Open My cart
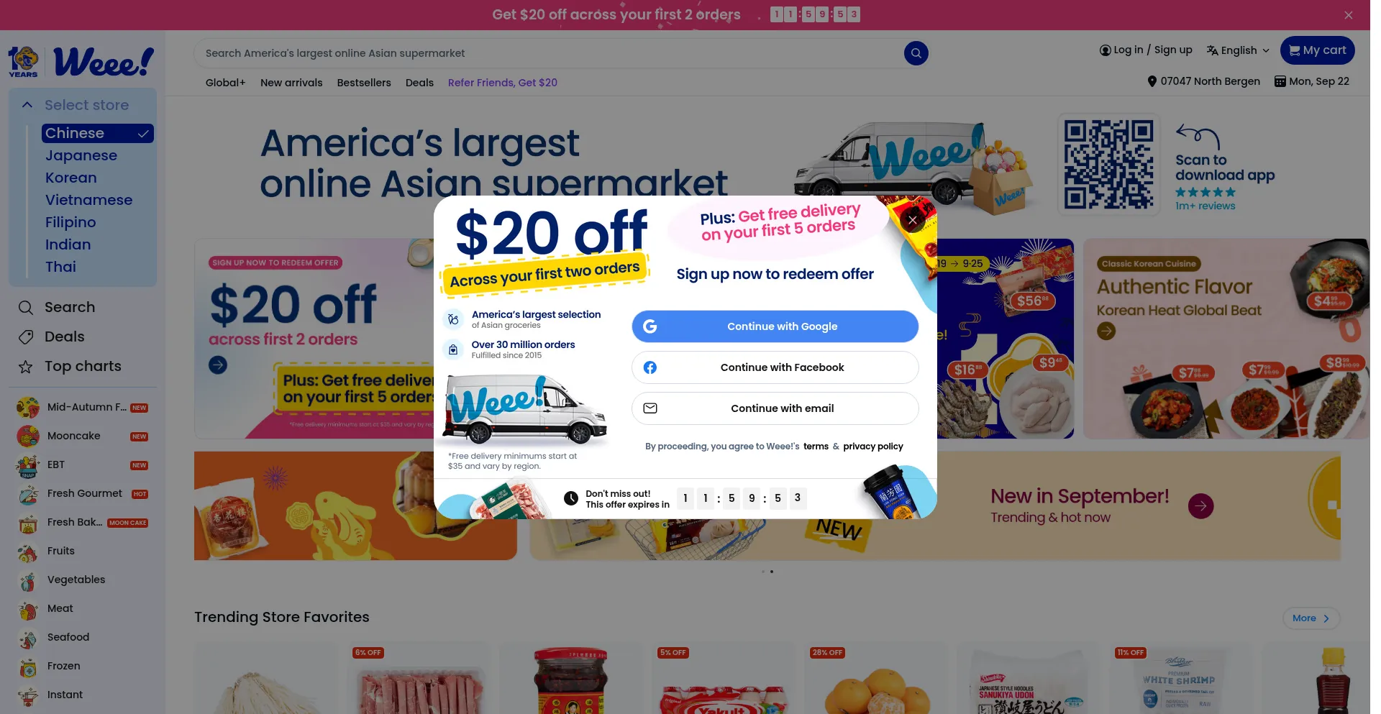Image resolution: width=1381 pixels, height=714 pixels. click(x=1317, y=50)
